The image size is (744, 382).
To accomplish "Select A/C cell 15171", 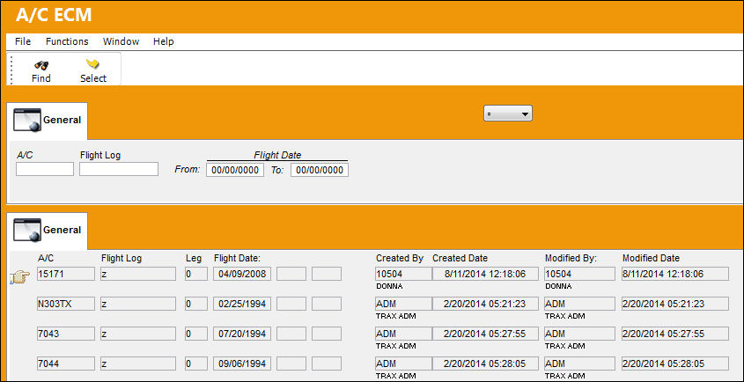I will coord(66,274).
